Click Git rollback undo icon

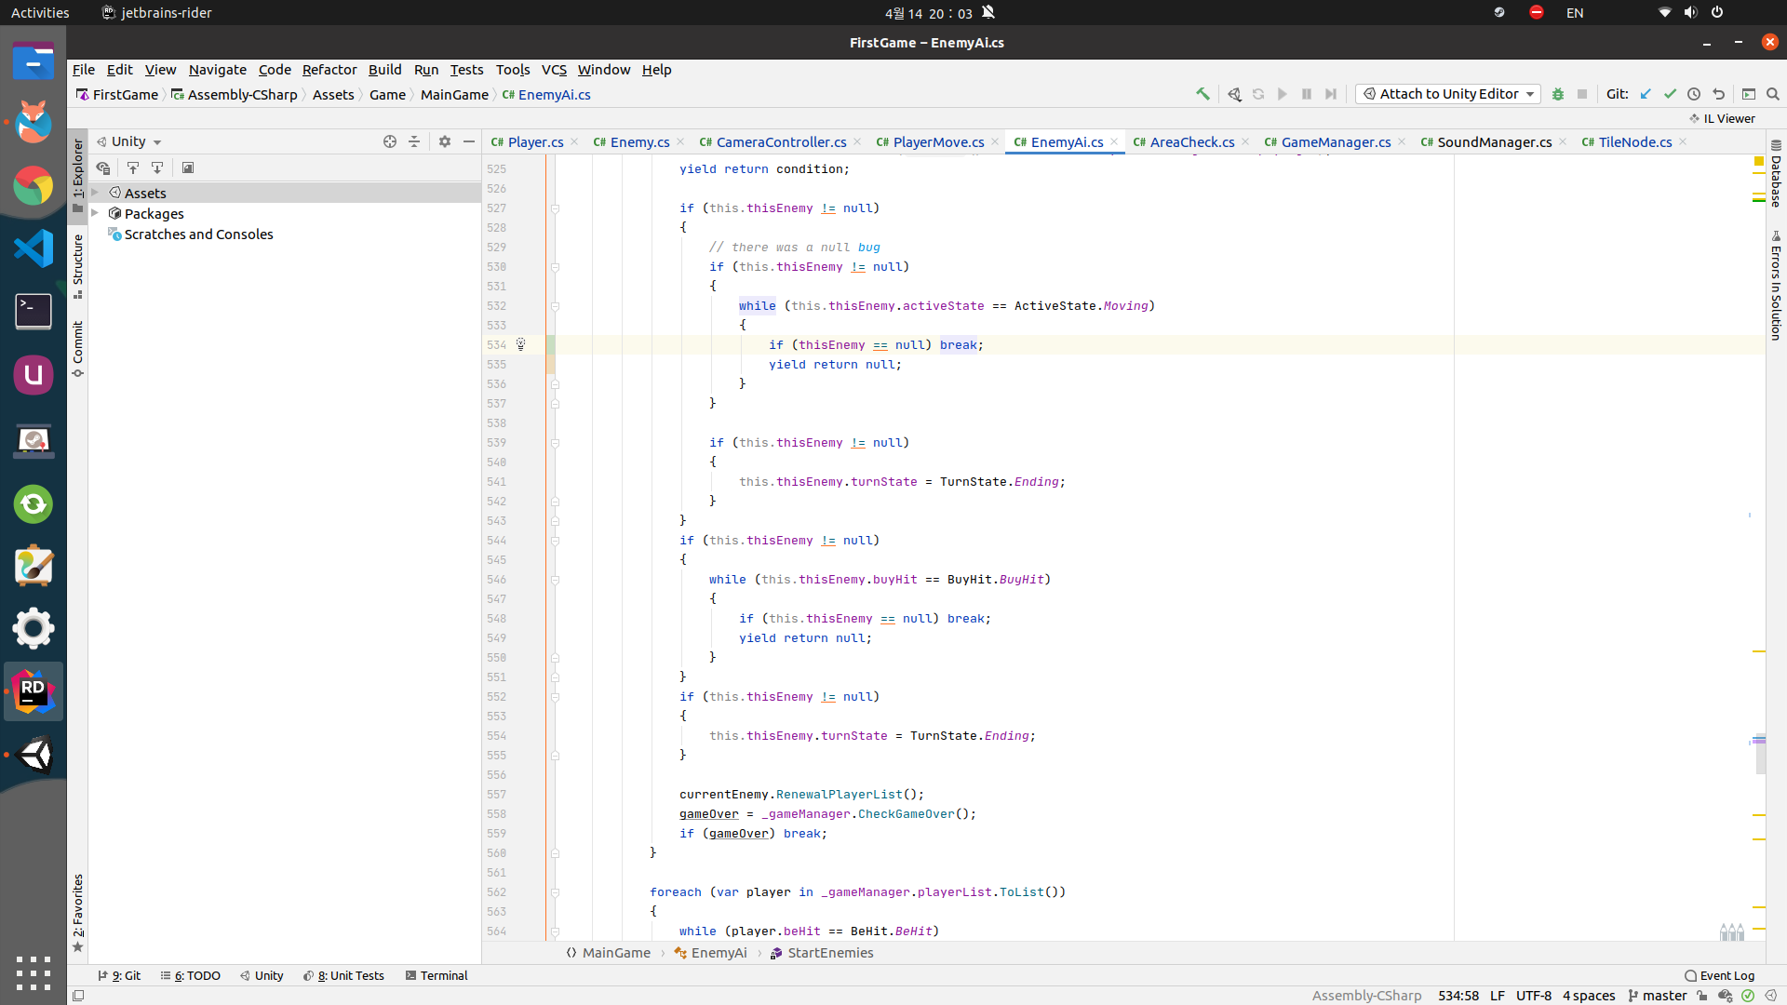1718,94
